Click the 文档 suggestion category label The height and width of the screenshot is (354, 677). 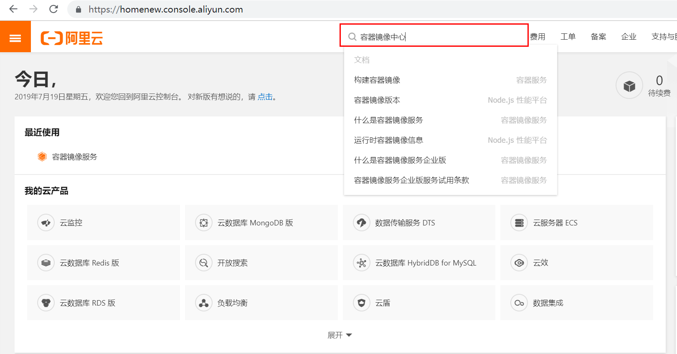[362, 60]
